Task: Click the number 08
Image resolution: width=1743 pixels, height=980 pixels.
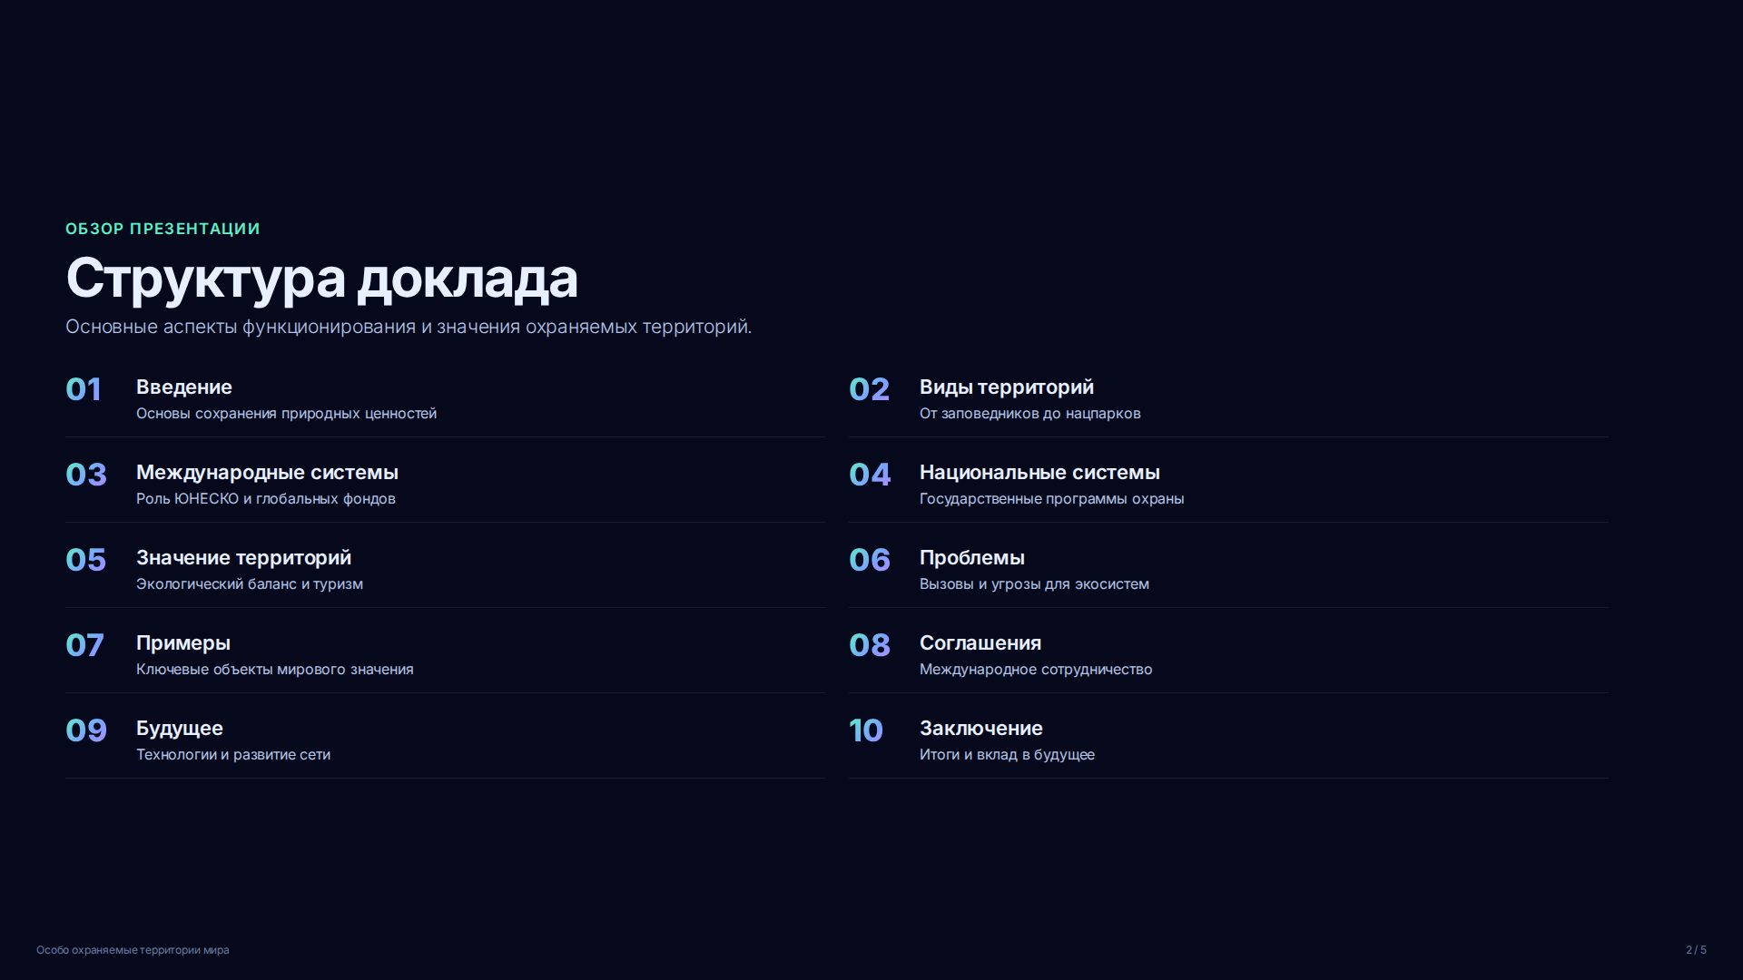Action: tap(870, 645)
